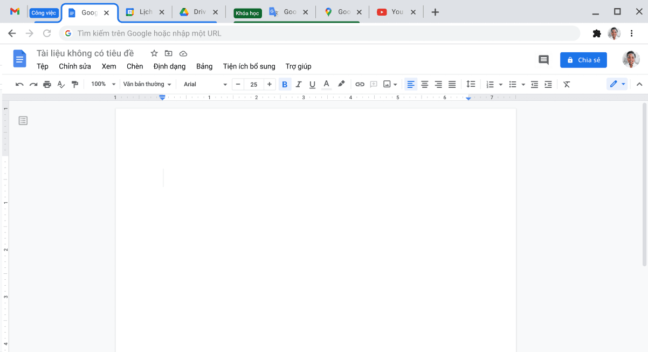648x352 pixels.
Task: Insert a link using the chain icon
Action: [x=360, y=84]
